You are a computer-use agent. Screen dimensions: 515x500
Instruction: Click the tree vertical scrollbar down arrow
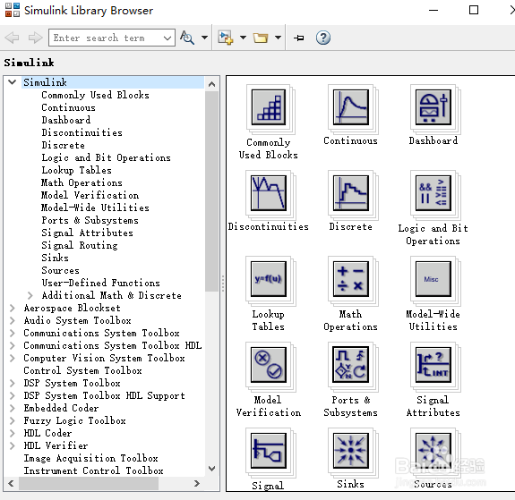212,468
